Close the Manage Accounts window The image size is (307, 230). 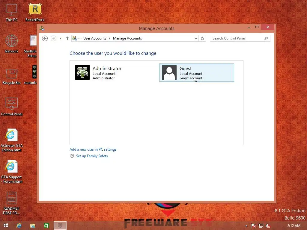point(268,27)
